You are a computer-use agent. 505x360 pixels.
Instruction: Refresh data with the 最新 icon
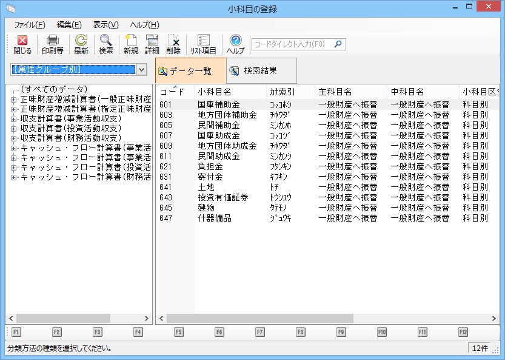pyautogui.click(x=81, y=41)
